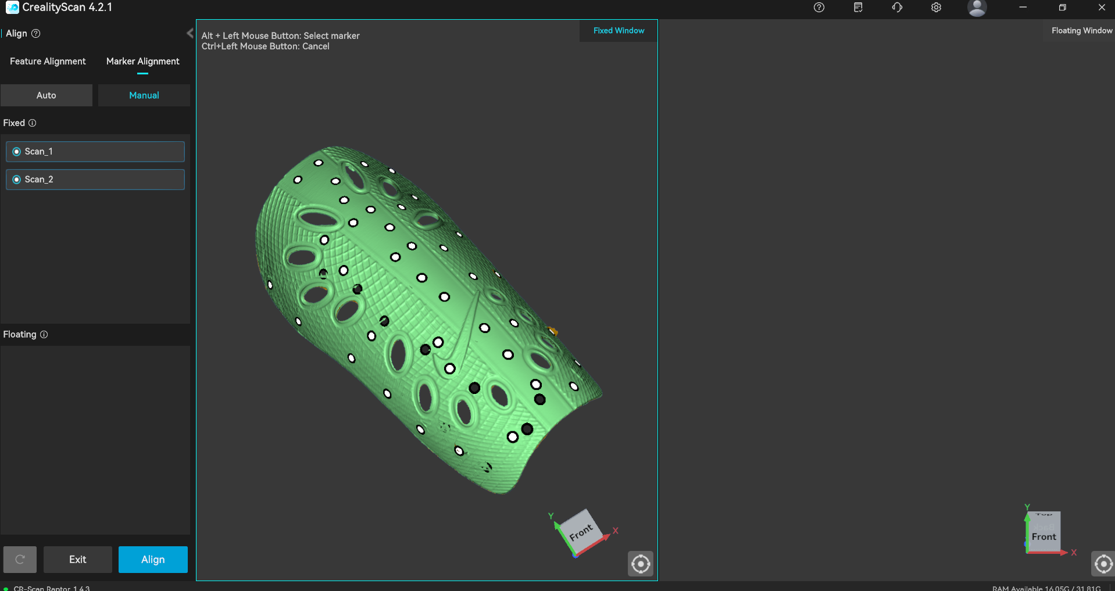The image size is (1115, 591).
Task: Minimize the CrealityScan window
Action: (1023, 8)
